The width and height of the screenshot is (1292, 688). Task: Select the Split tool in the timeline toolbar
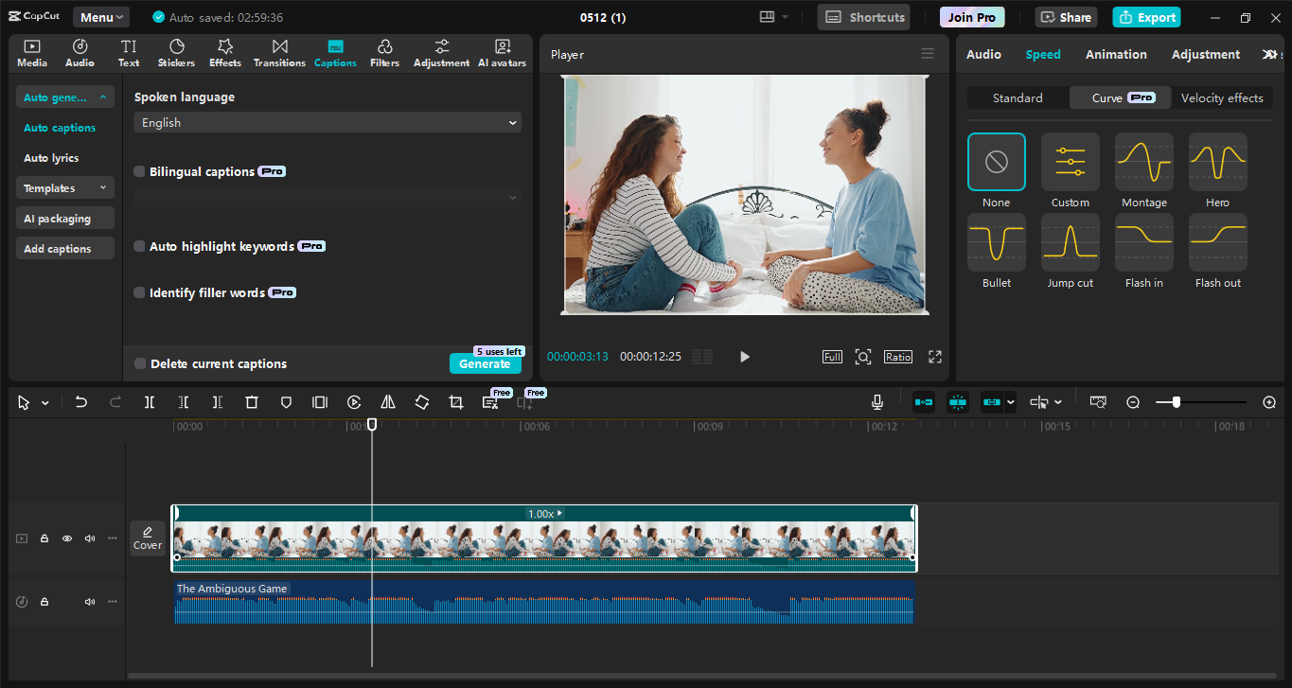coord(149,401)
